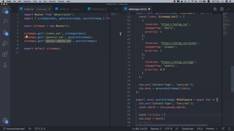This screenshot has width=234, height=131.
Task: Click 'generateSitemap' function call on line 81
Action: [x=167, y=88]
